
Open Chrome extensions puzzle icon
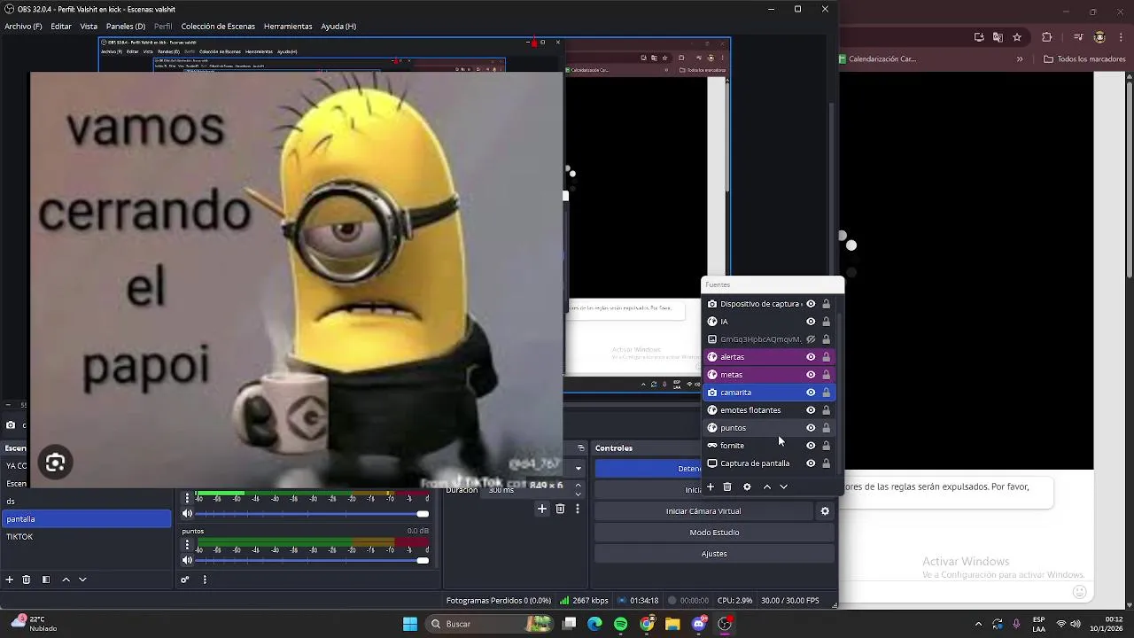(x=1047, y=37)
